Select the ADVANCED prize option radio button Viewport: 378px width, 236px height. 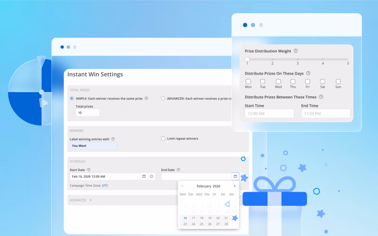point(163,99)
